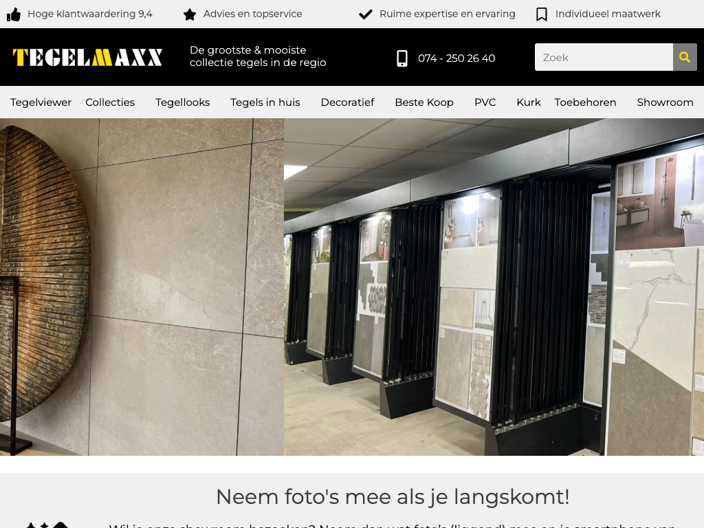Select the Decoratief menu item

coord(347,102)
